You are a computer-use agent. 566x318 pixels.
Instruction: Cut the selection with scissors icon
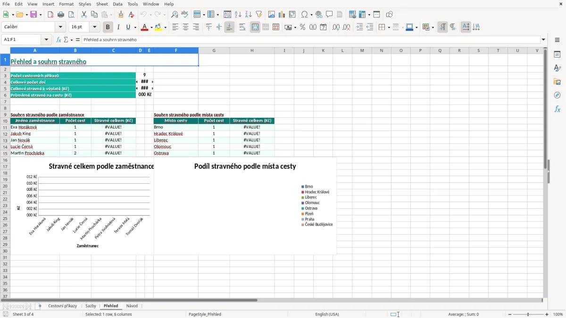(84, 15)
